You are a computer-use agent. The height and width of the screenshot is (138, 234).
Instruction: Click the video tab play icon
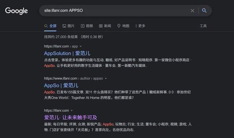(x=83, y=26)
